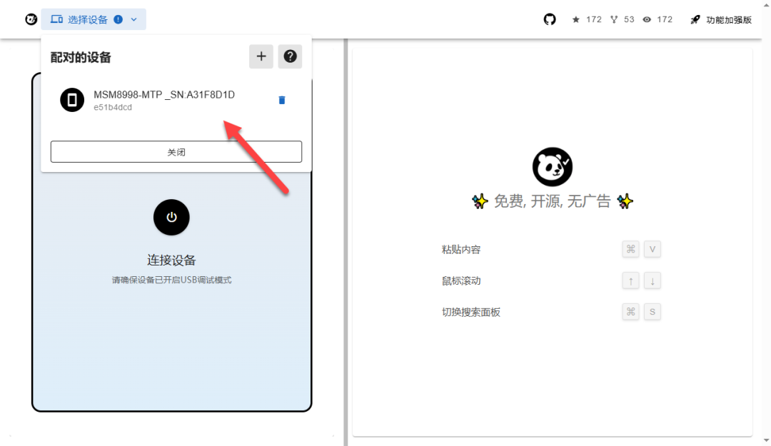
Task: Click the blue alert badge next to 选择设备
Action: coord(118,19)
